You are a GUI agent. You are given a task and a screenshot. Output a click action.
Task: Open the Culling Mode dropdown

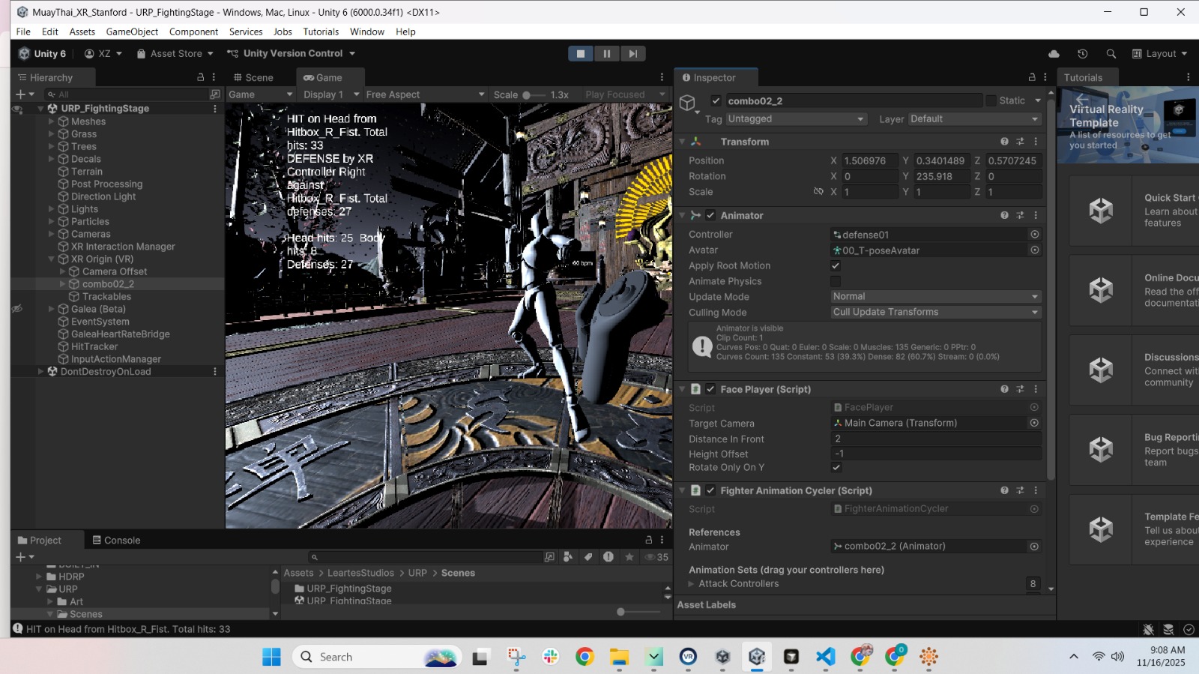[935, 312]
